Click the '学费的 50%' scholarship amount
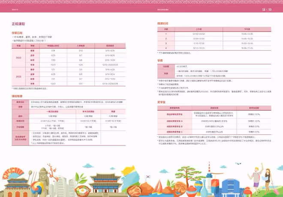 [x=254, y=127]
